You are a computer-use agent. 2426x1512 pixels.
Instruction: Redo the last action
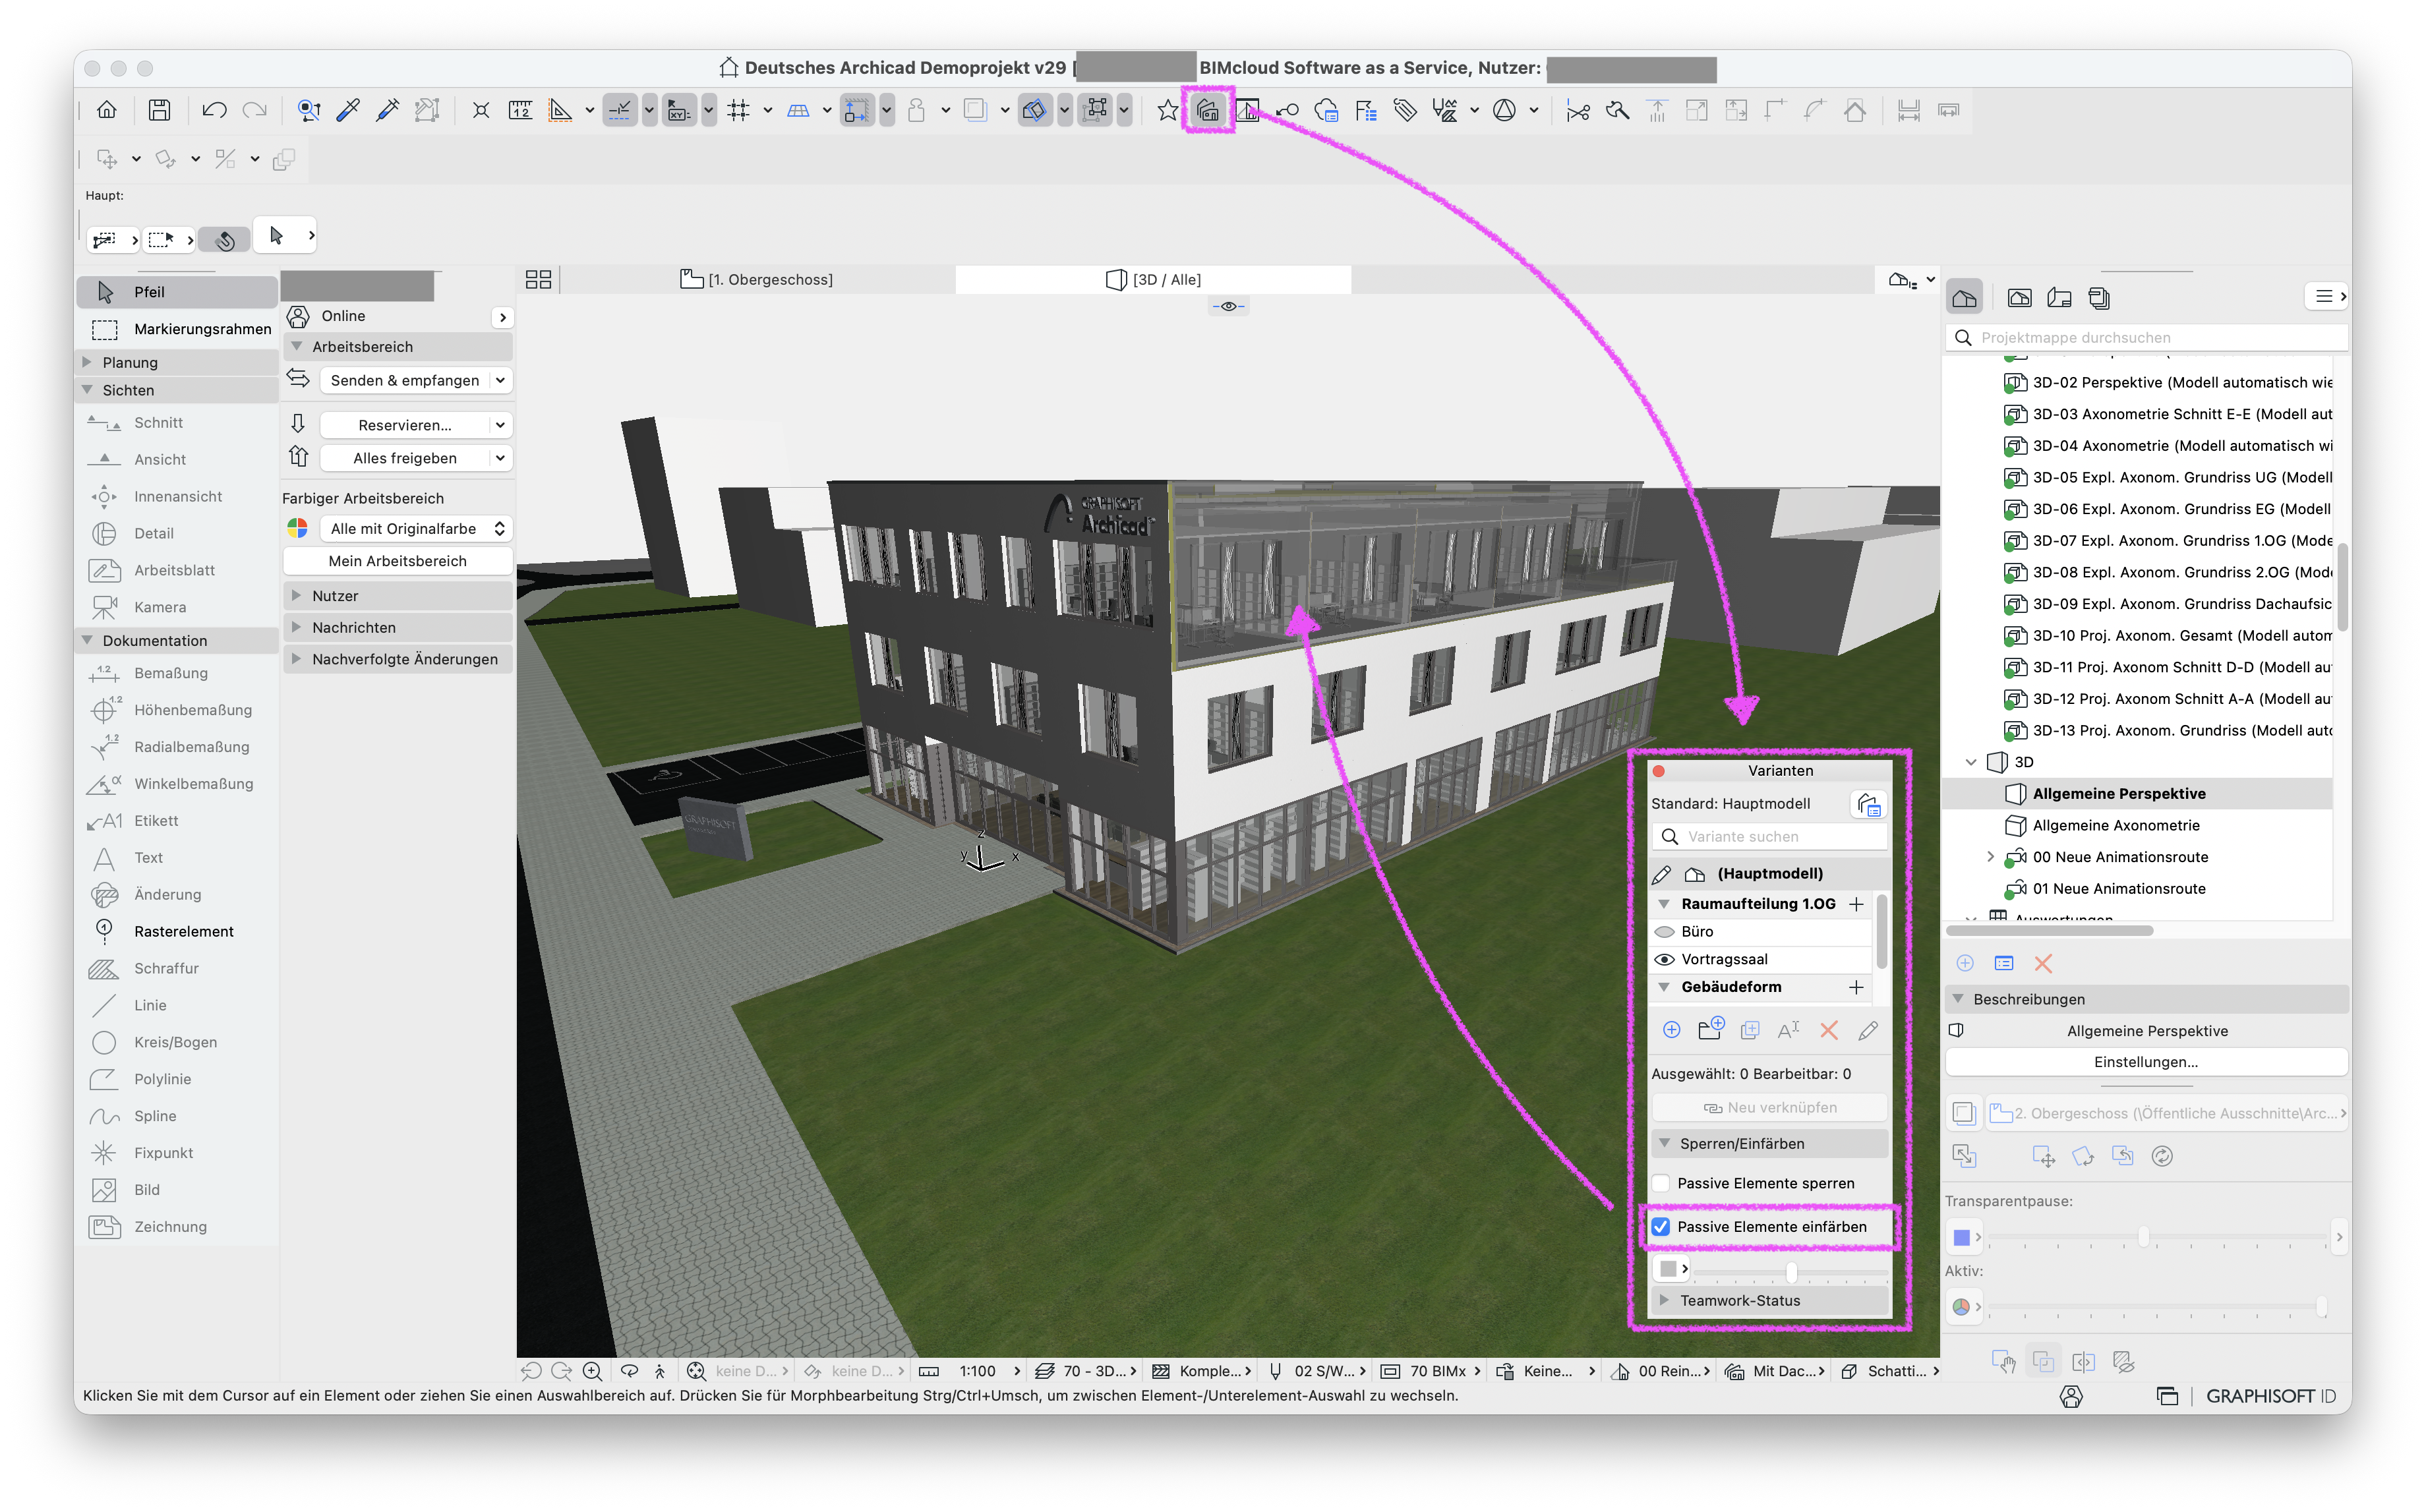click(255, 110)
